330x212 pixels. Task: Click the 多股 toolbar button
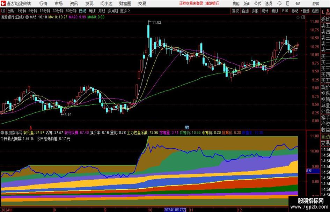pyautogui.click(x=255, y=11)
